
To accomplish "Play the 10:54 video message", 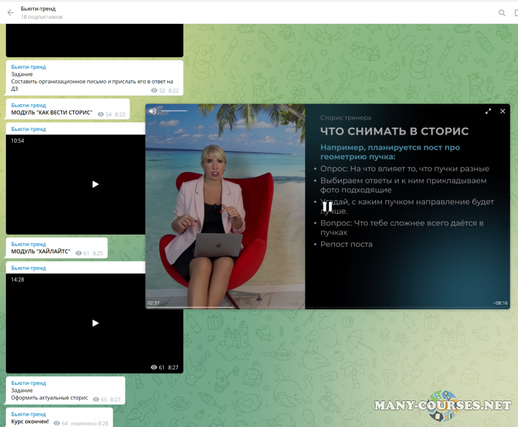I will 95,184.
